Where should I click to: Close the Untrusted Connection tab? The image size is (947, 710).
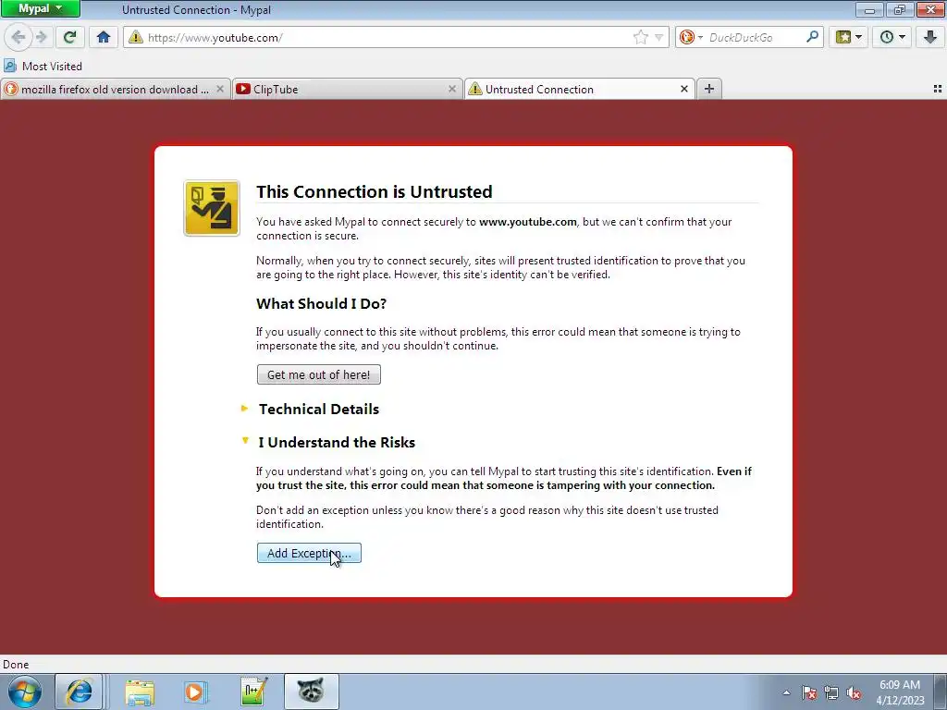pos(684,89)
